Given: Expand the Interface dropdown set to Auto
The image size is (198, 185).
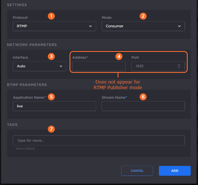Looking at the screenshot, I should point(39,66).
